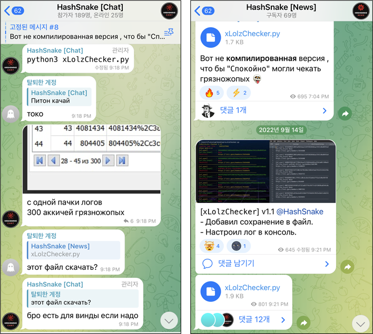Go back in HashSnake [Chat] window
373x334 pixels.
pyautogui.click(x=7, y=11)
